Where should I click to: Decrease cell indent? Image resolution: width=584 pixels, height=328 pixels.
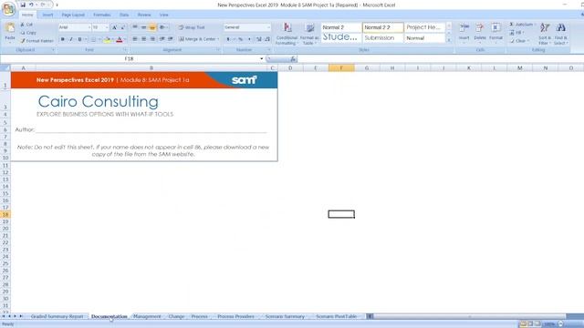(162, 38)
